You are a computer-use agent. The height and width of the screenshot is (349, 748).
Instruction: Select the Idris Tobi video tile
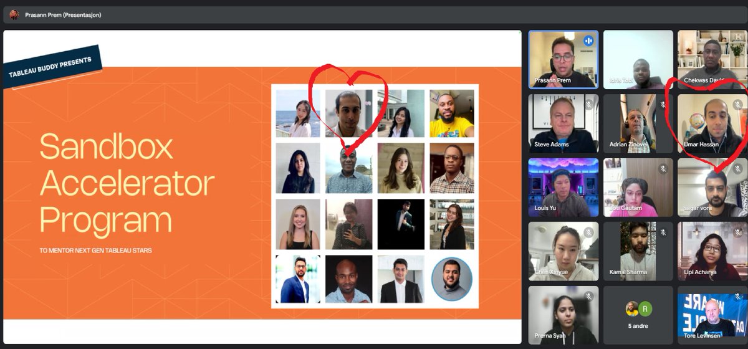(638, 60)
